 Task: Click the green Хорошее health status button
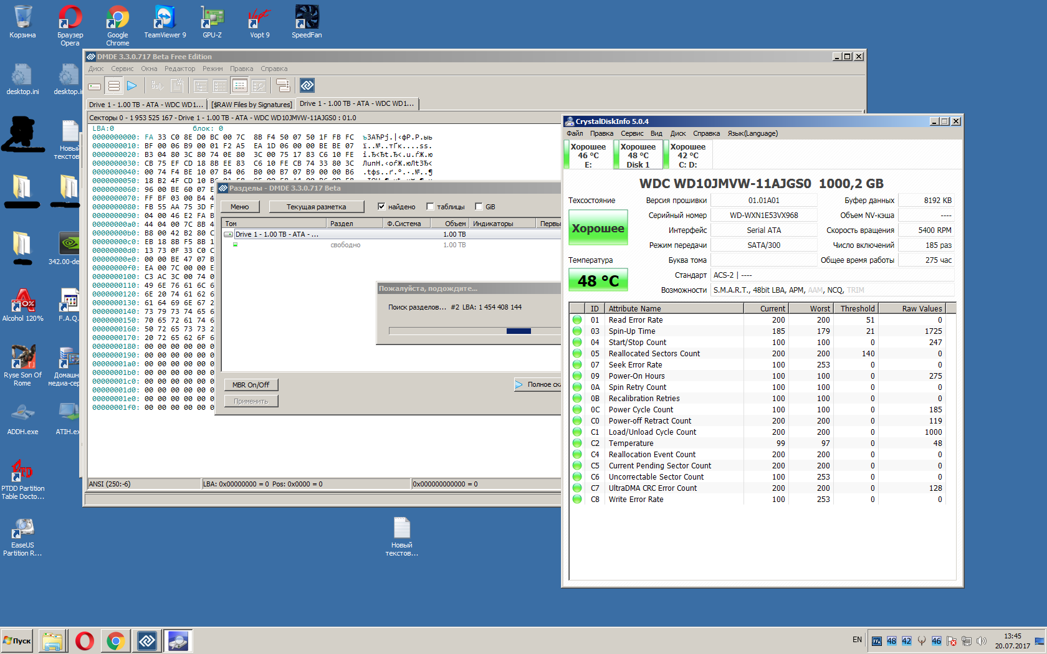click(598, 229)
